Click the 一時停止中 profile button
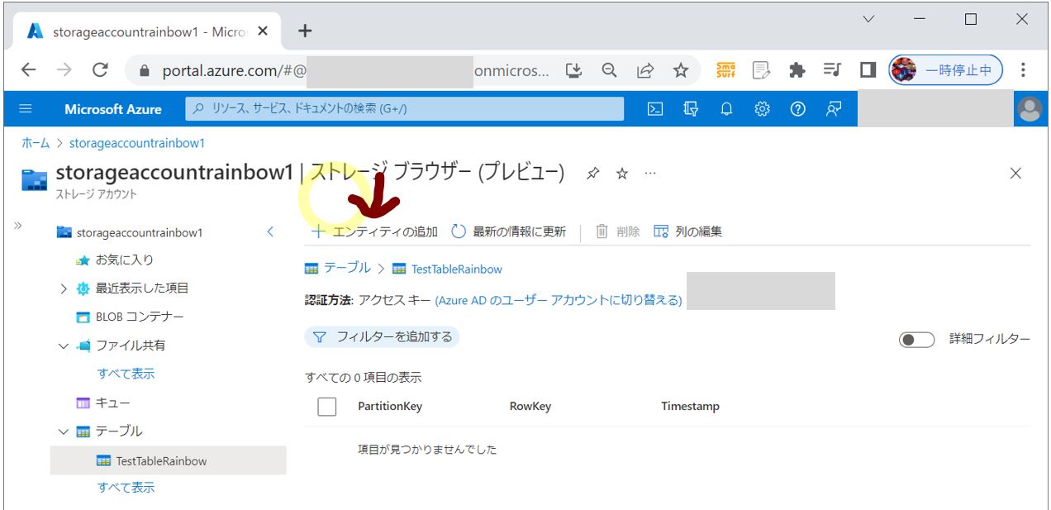Screen dimensions: 1051x510 (x=946, y=70)
